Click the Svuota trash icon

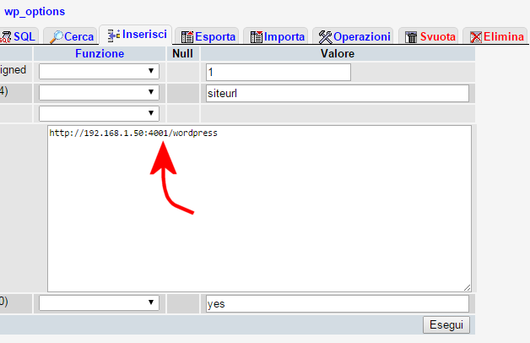click(411, 37)
